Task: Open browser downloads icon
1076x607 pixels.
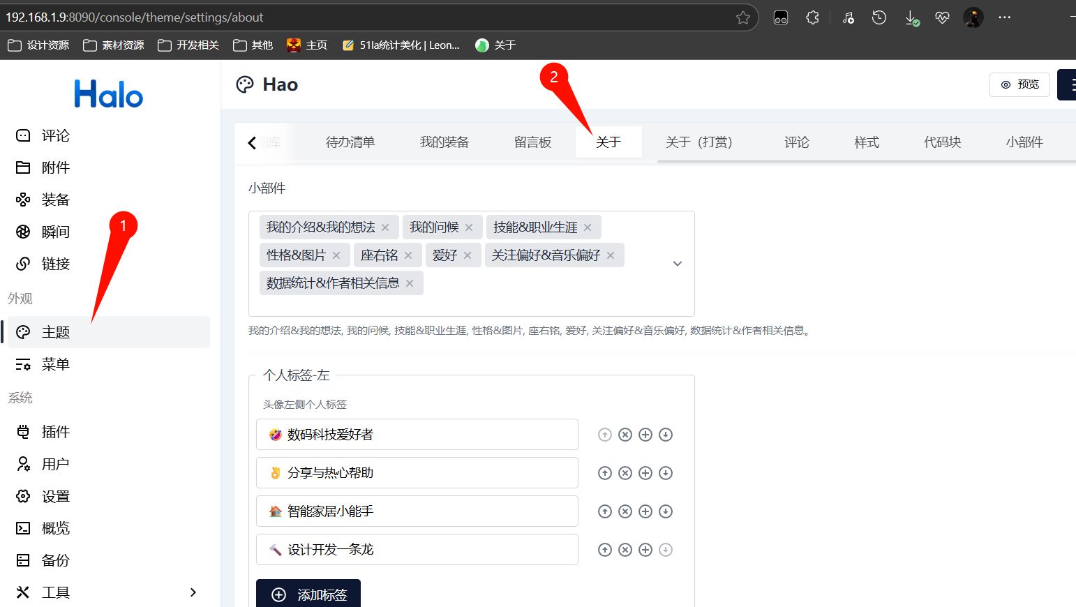Action: (911, 18)
